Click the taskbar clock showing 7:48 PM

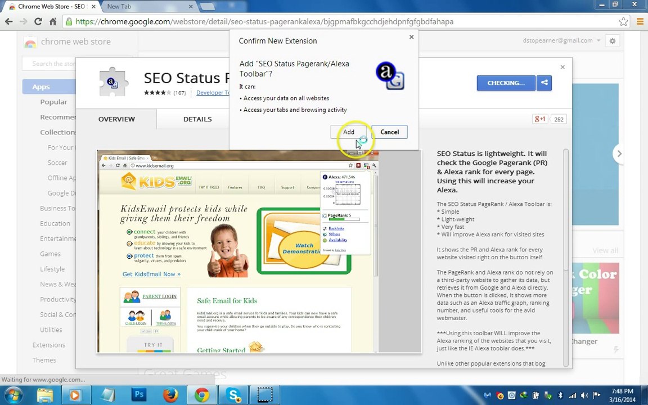tap(622, 395)
